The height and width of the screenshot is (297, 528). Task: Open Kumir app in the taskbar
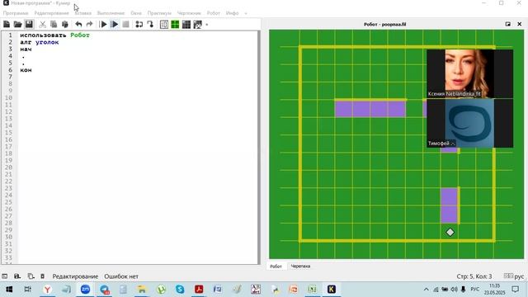[x=332, y=290]
